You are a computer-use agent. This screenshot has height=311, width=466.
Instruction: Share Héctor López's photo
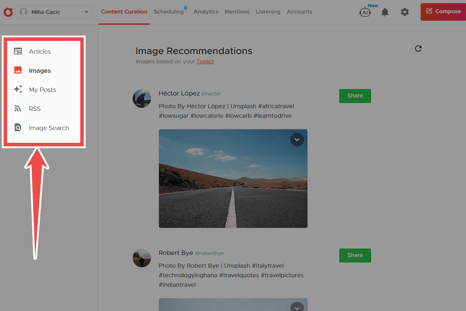[355, 96]
